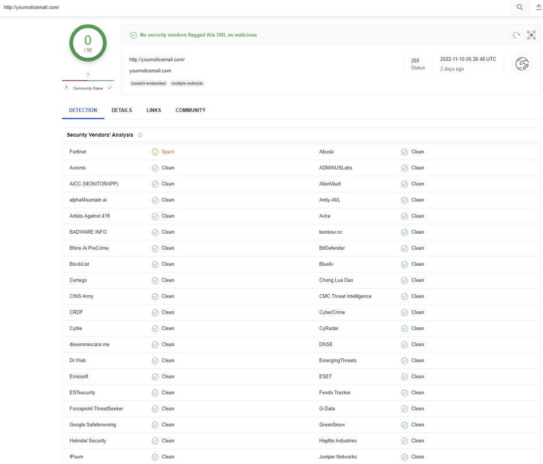Click the ADMINUSLabs vendor name

(x=336, y=168)
